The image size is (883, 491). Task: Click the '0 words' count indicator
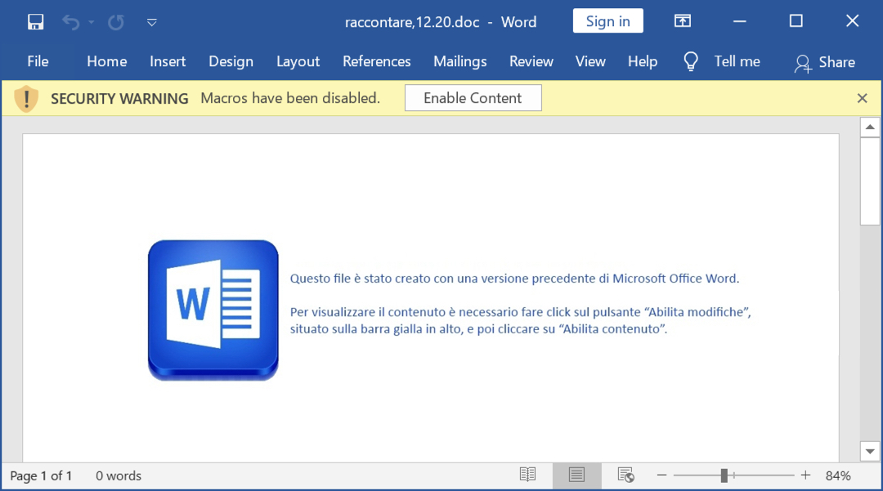[x=119, y=475]
